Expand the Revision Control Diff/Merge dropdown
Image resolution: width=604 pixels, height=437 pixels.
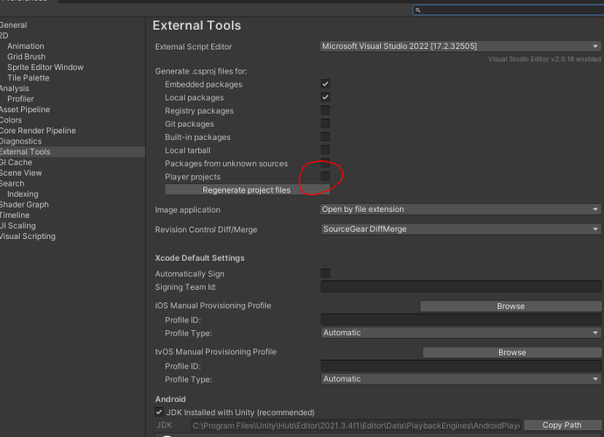pos(460,229)
